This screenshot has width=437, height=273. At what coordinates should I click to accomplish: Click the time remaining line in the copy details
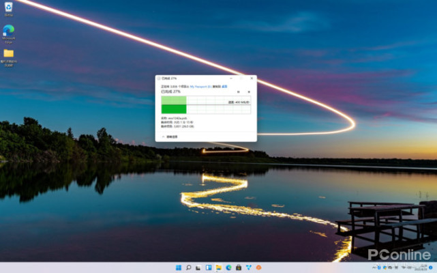coord(177,122)
